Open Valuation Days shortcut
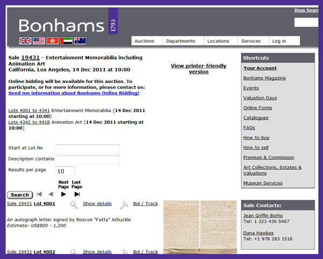Viewport: 323px width, 259px height. click(x=260, y=98)
